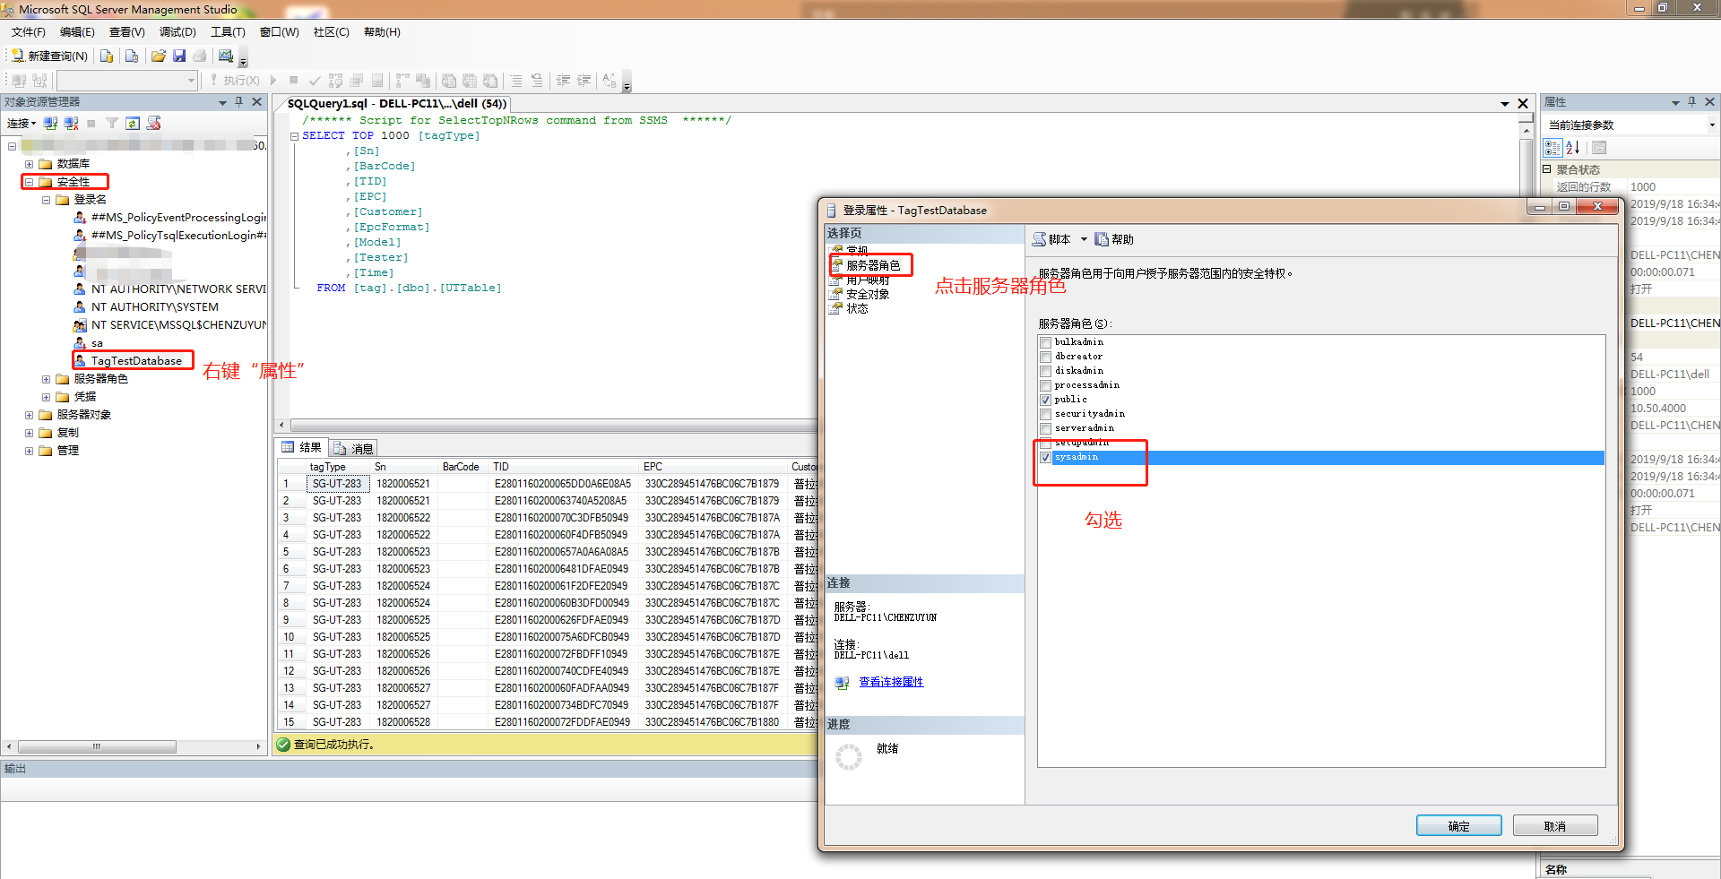This screenshot has height=879, width=1721.
Task: Click the 取消 (Cancel) button
Action: click(1555, 826)
